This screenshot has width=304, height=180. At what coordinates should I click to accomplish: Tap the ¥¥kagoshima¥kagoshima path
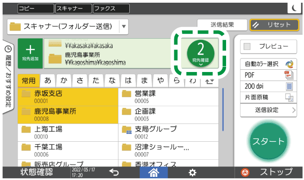95,63
